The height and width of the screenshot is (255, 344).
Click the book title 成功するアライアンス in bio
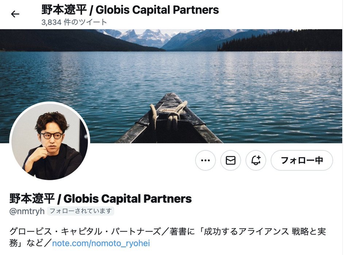pos(246,232)
